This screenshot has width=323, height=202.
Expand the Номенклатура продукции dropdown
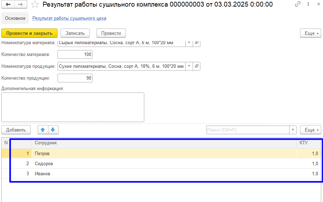189,66
